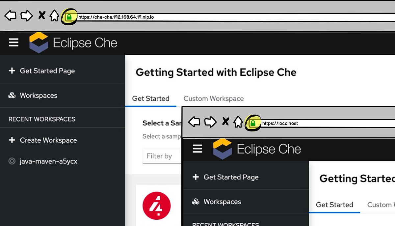
Task: Click the back arrow in the top browser
Action: coord(10,15)
